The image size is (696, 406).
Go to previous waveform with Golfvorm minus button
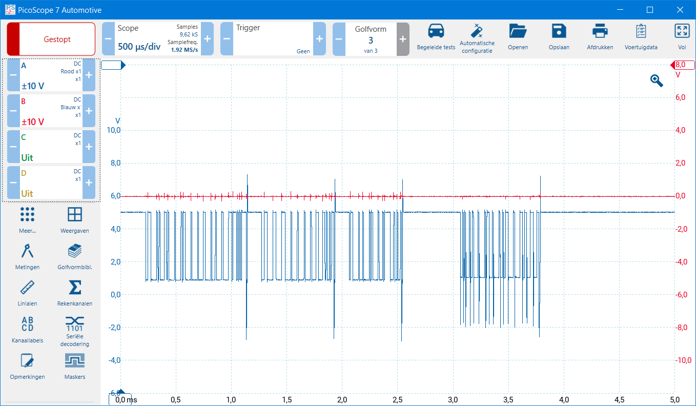click(339, 39)
